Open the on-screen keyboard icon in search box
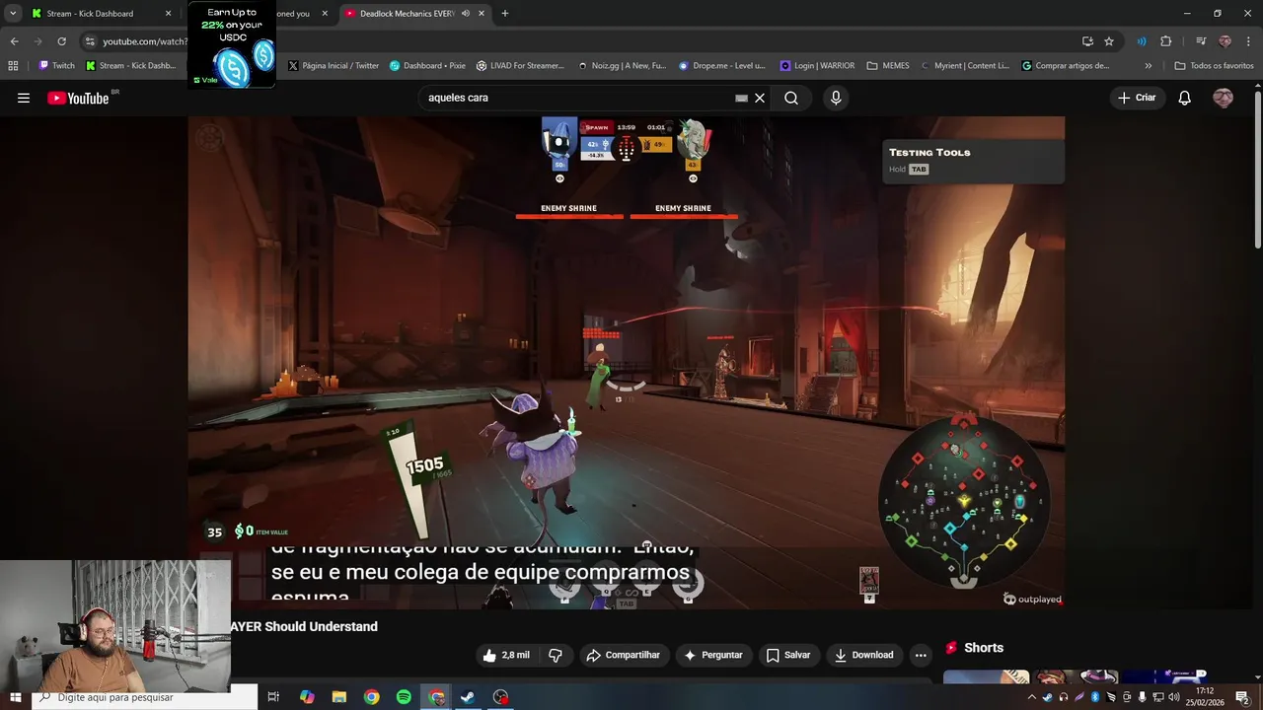 pos(741,98)
